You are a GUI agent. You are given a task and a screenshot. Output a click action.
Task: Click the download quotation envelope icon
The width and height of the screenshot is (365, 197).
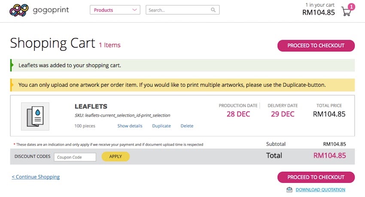pos(289,190)
